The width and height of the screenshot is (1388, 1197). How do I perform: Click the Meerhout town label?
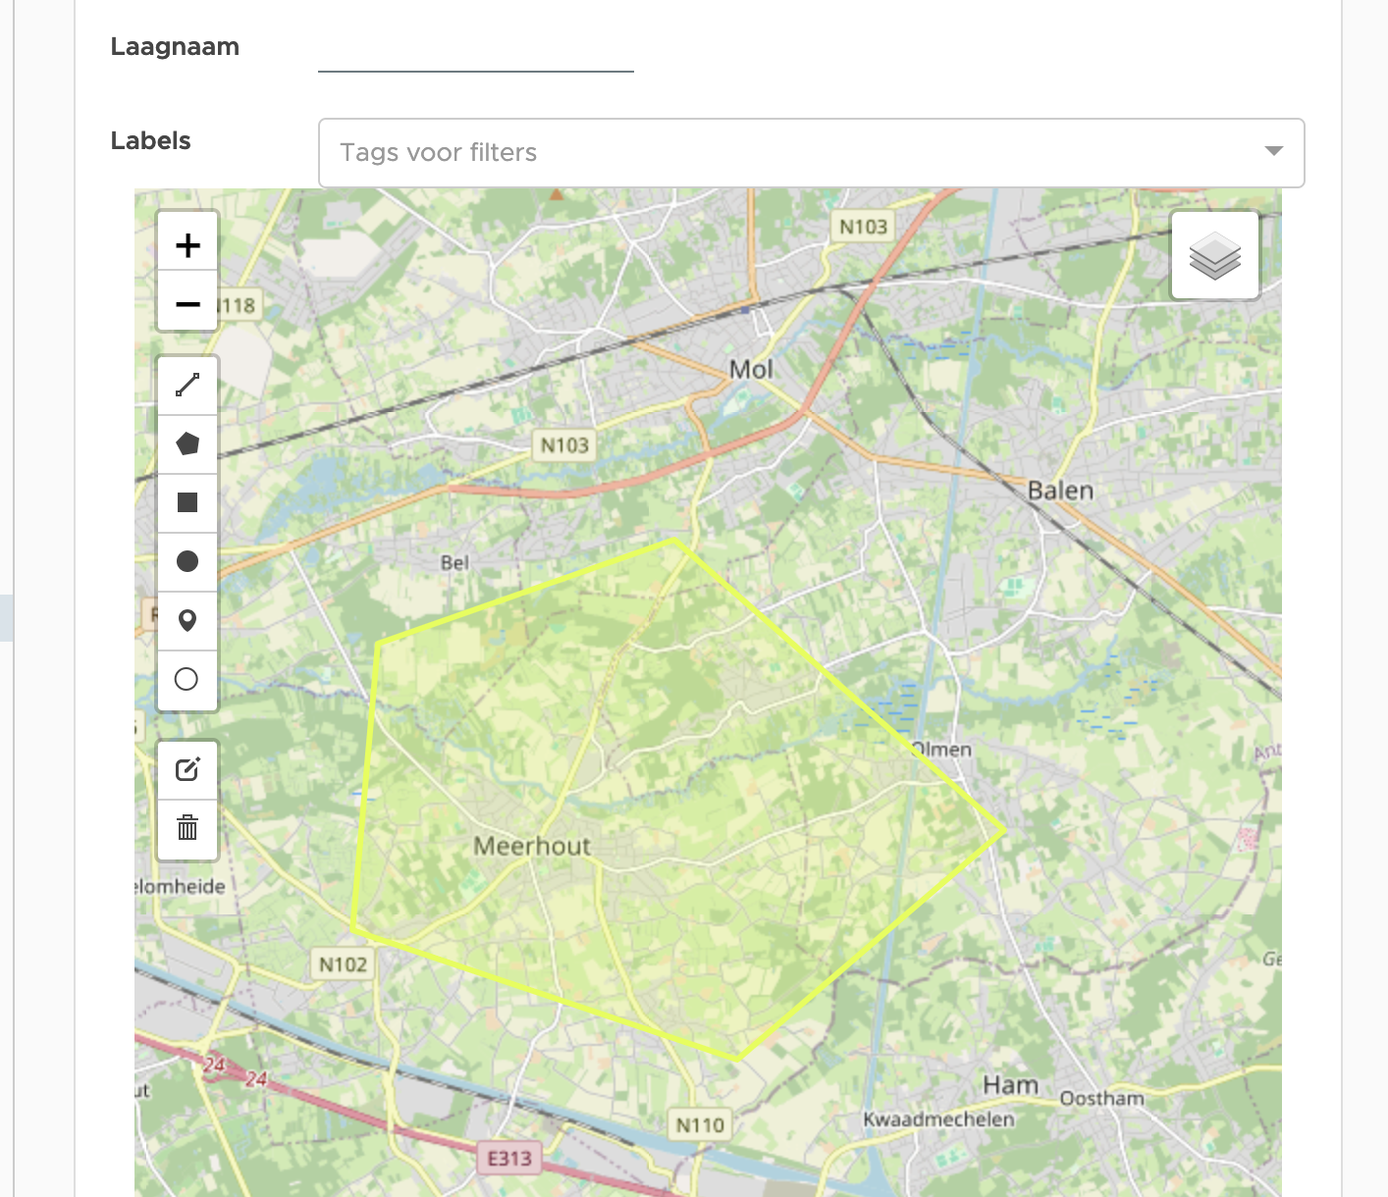532,846
